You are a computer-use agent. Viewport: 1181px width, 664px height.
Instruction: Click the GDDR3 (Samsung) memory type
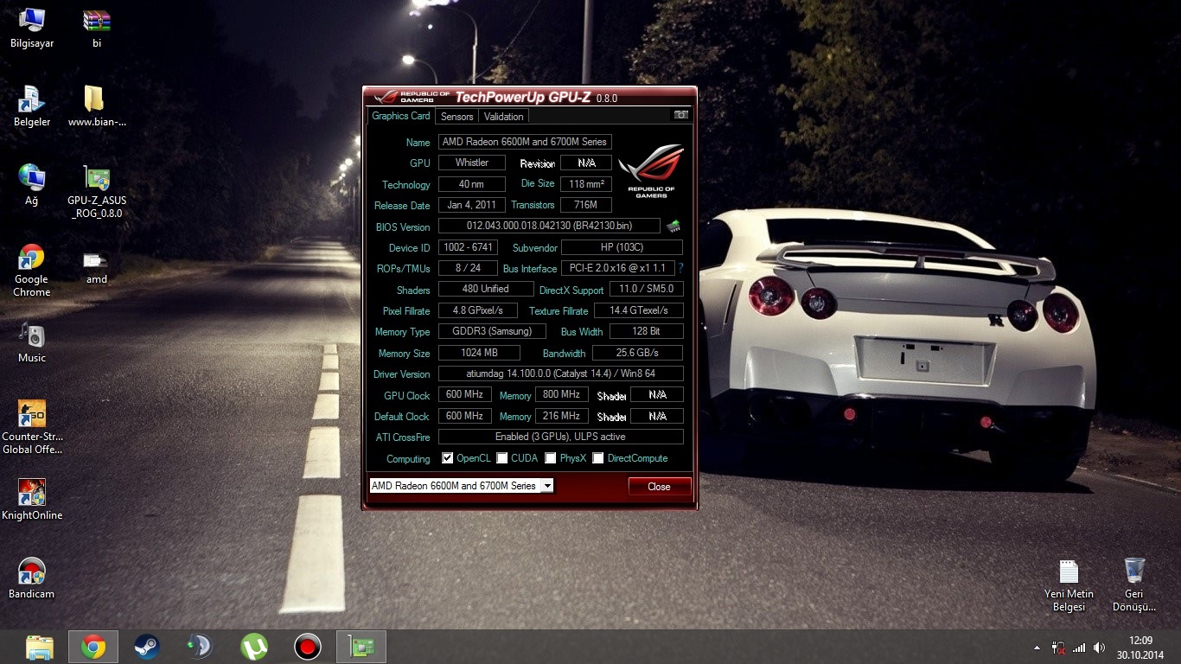[492, 331]
